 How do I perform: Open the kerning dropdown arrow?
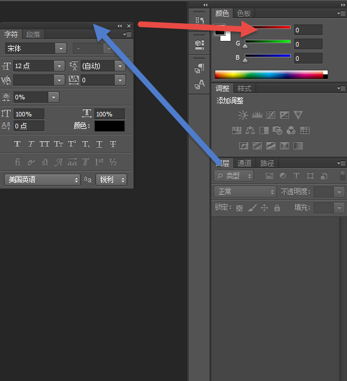tap(59, 80)
